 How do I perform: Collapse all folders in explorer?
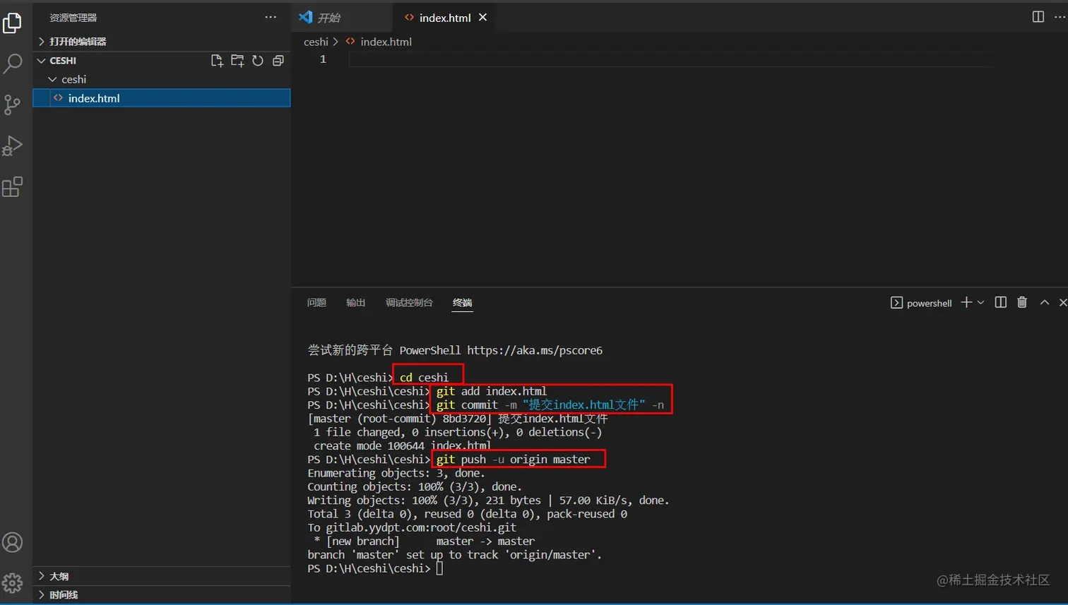point(278,61)
